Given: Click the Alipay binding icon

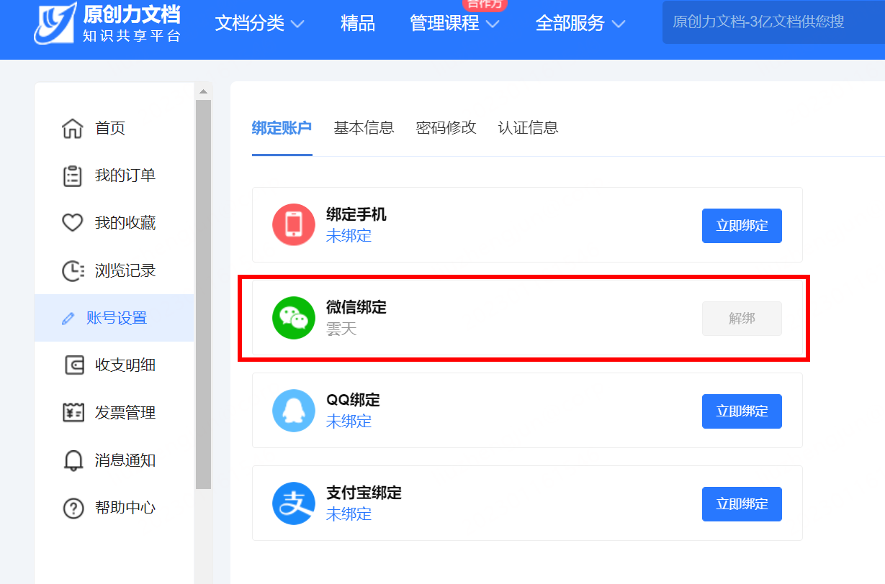Looking at the screenshot, I should (x=293, y=503).
